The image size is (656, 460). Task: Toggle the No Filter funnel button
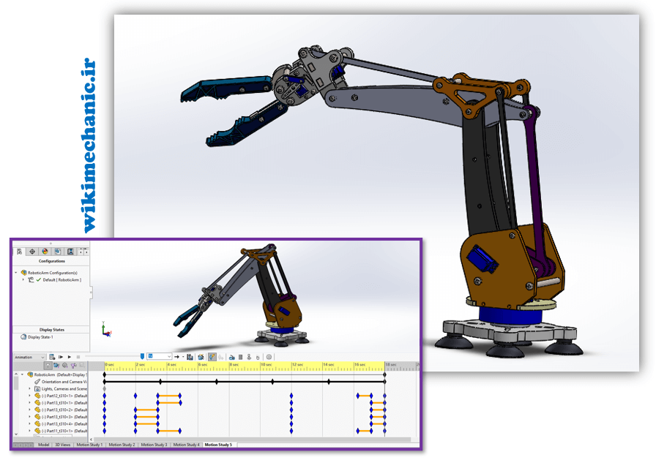(48, 366)
